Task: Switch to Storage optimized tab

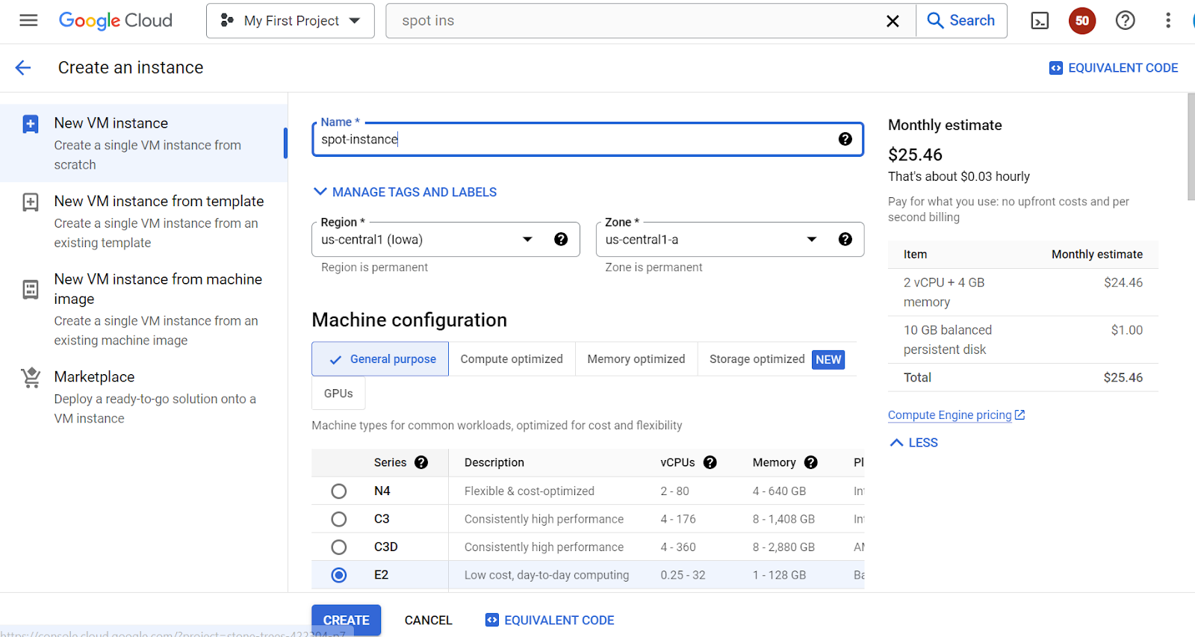Action: pos(777,359)
